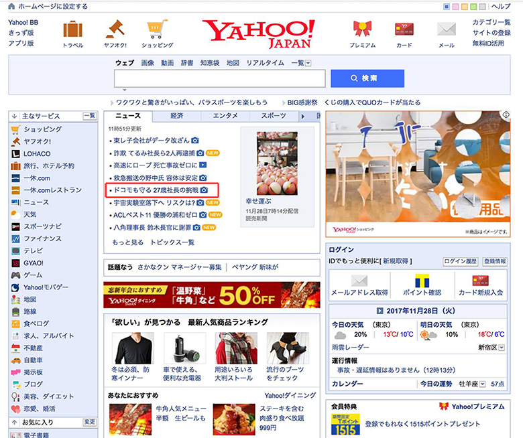This screenshot has height=438, width=523.
Task: Show more news tabs with the right arrow
Action: coord(303,117)
